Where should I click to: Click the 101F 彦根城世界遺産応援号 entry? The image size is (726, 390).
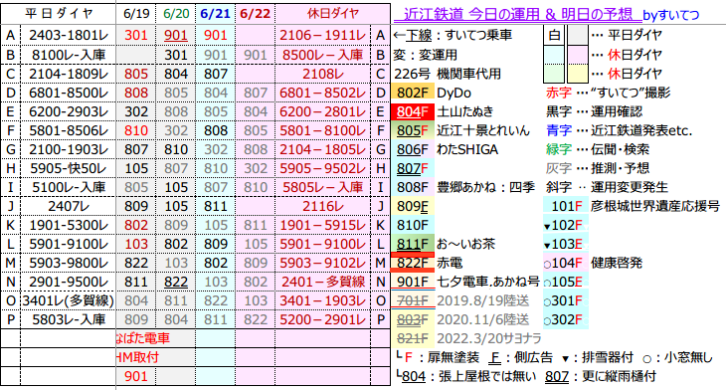point(632,206)
